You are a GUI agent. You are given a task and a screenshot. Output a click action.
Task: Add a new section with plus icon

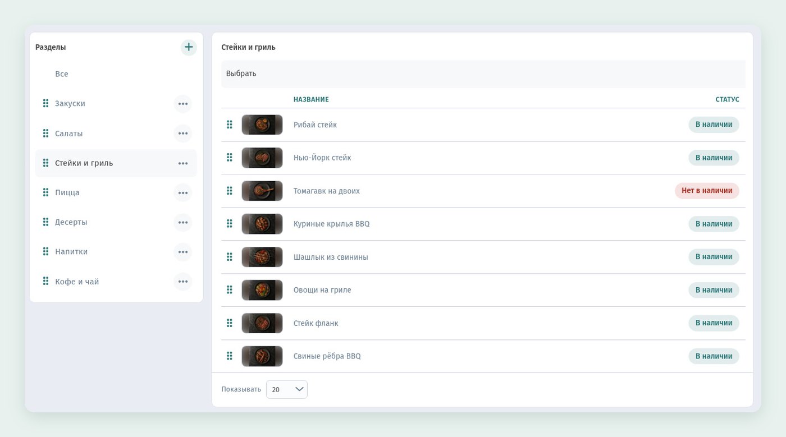[189, 47]
